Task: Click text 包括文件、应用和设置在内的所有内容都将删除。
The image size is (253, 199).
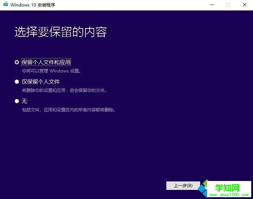Action: point(69,110)
